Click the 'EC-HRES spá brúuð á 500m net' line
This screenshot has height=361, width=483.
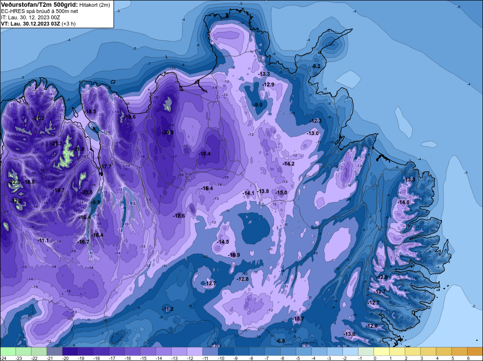(40, 11)
